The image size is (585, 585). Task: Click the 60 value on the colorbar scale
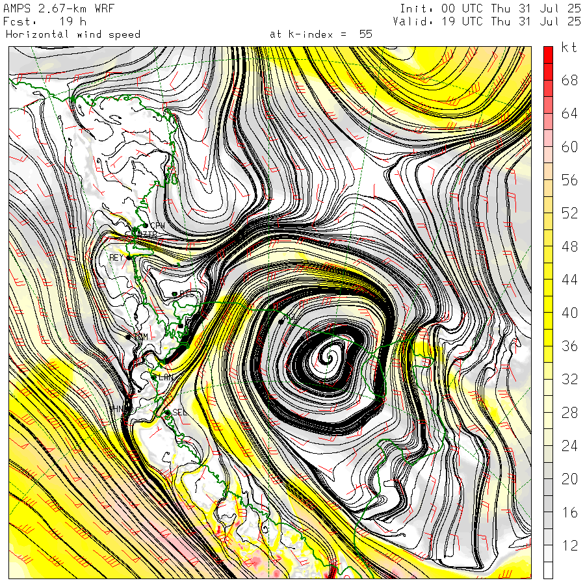click(569, 147)
